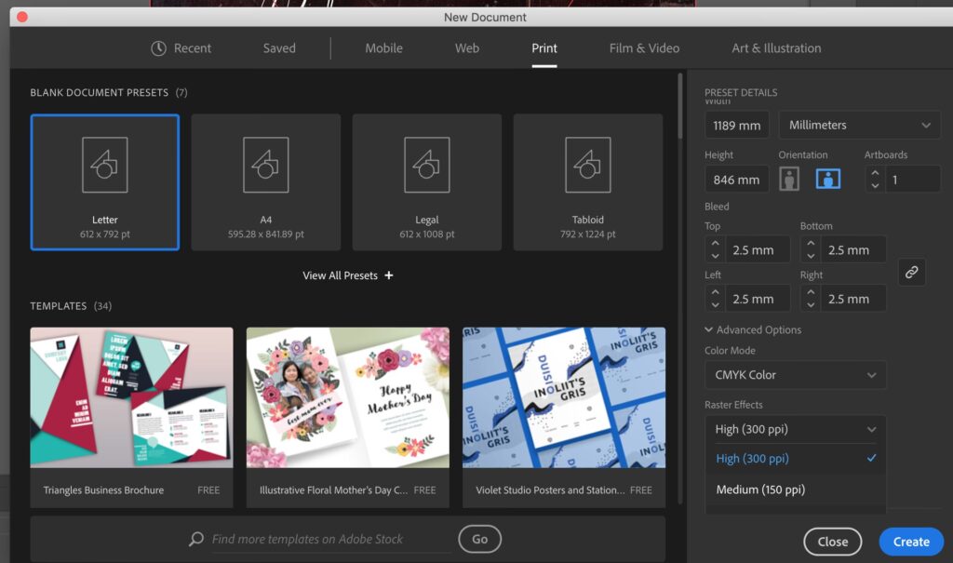Open the CMYK Color mode dropdown

tap(794, 375)
